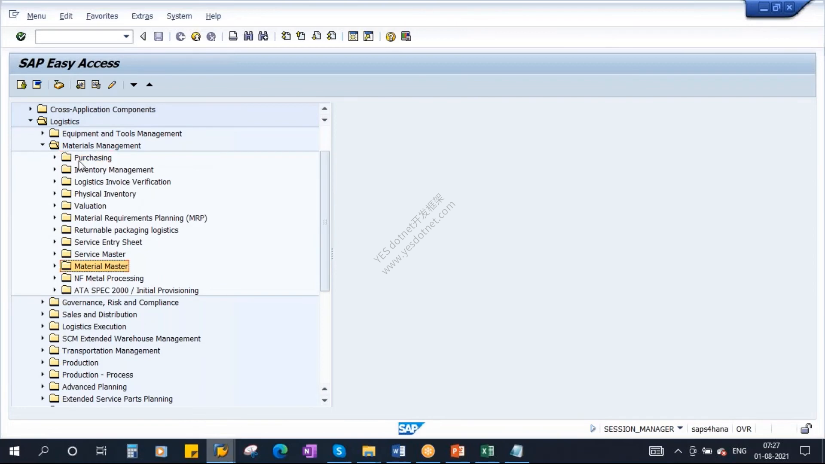Click the Find binoculars icon
The height and width of the screenshot is (464, 825).
click(248, 37)
